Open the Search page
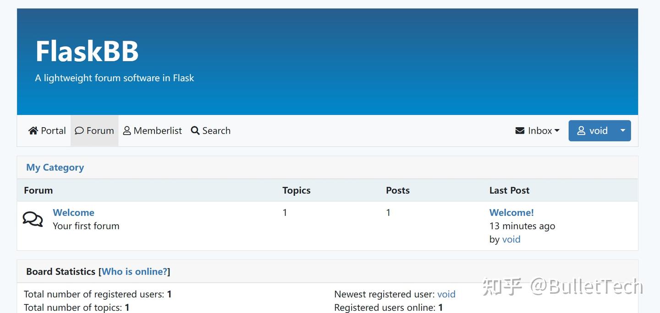Screen dimensions: 660x313 216,131
